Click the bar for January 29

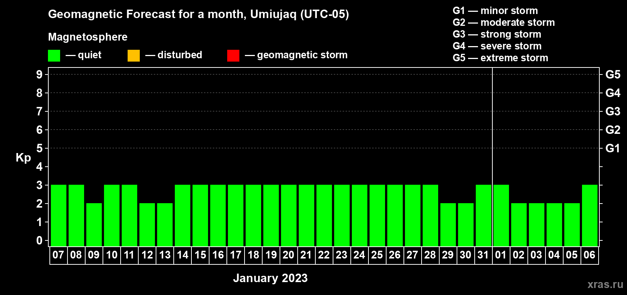[448, 225]
